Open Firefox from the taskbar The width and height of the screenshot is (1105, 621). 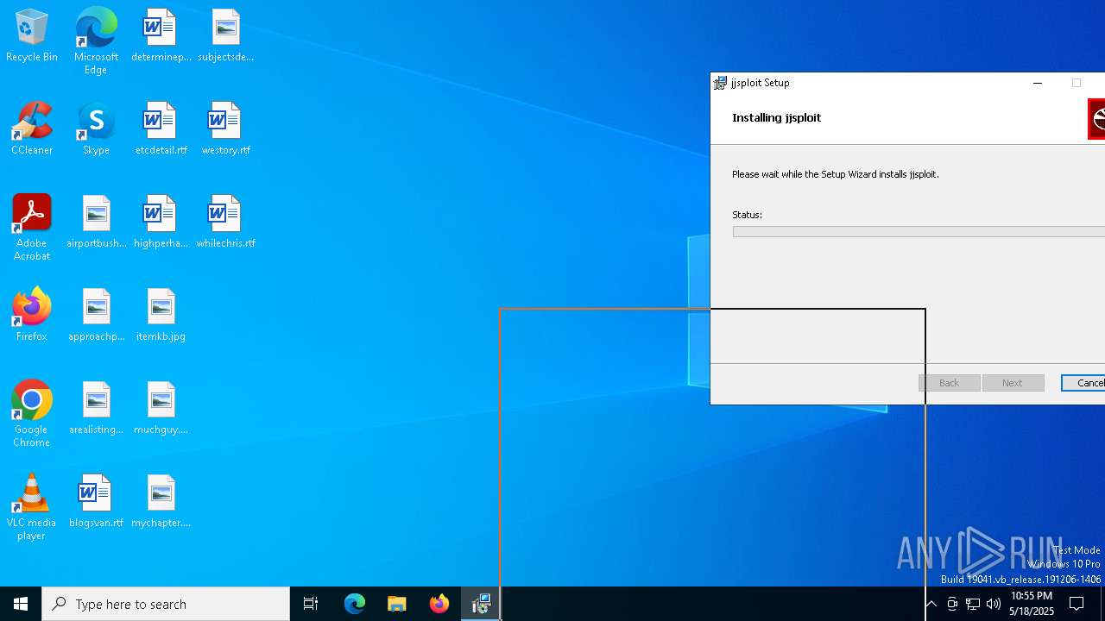point(439,604)
